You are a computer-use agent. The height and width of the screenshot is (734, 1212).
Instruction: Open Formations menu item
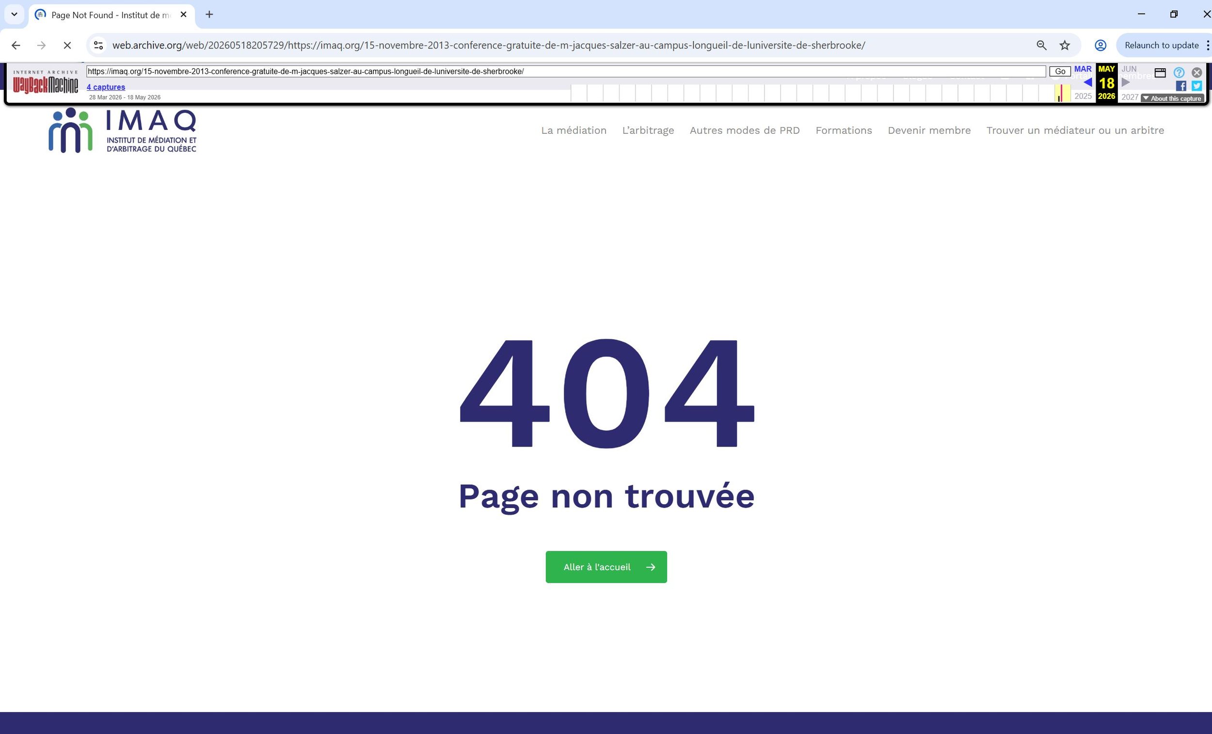click(x=844, y=130)
